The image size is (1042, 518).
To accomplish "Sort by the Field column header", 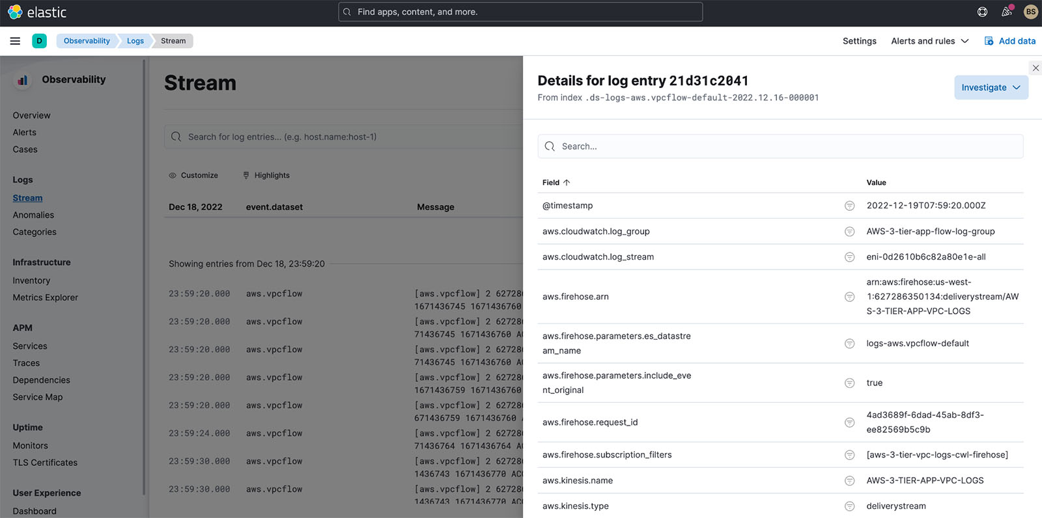I will pos(556,183).
